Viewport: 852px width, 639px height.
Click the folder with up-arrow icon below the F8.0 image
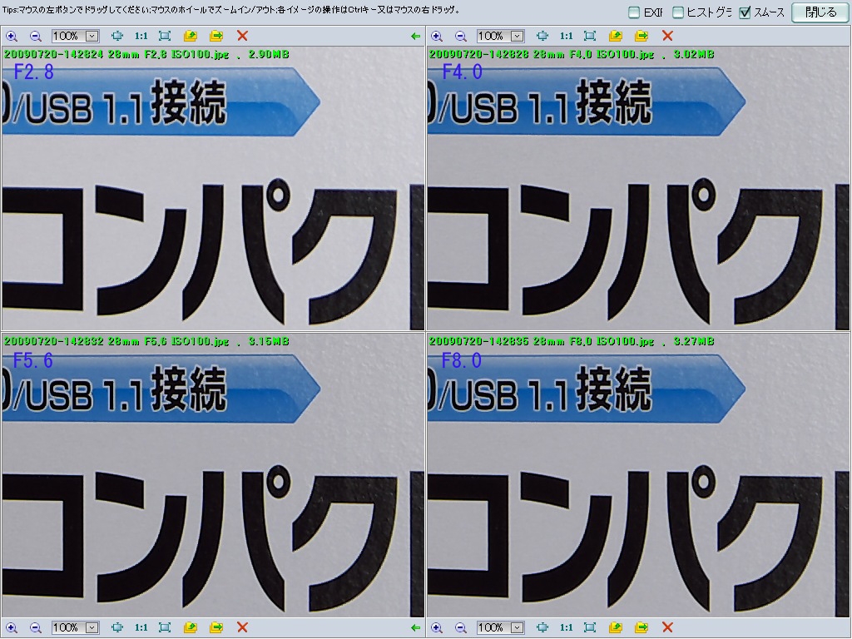(615, 627)
